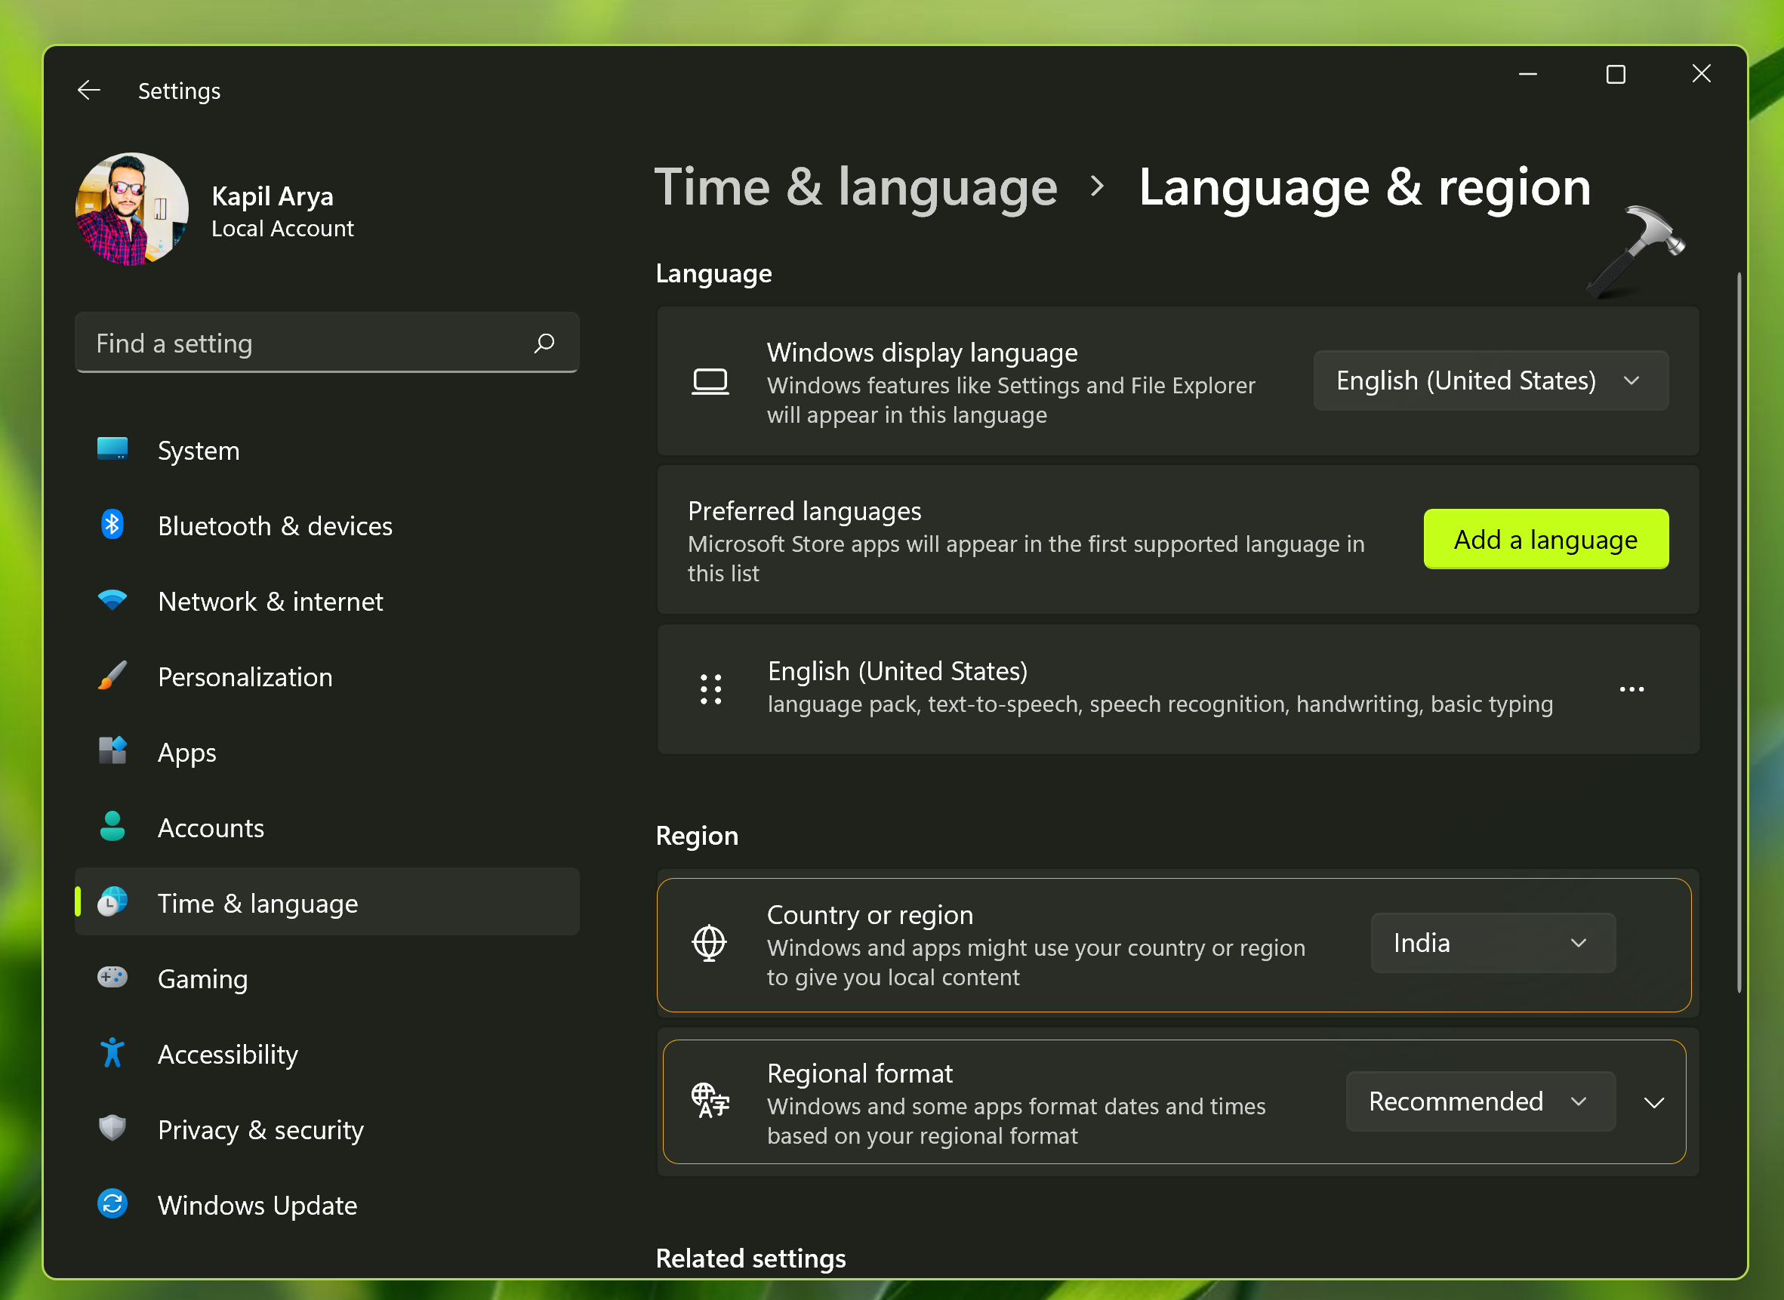This screenshot has height=1300, width=1784.
Task: Expand the Regional format section chevron
Action: coord(1654,1102)
